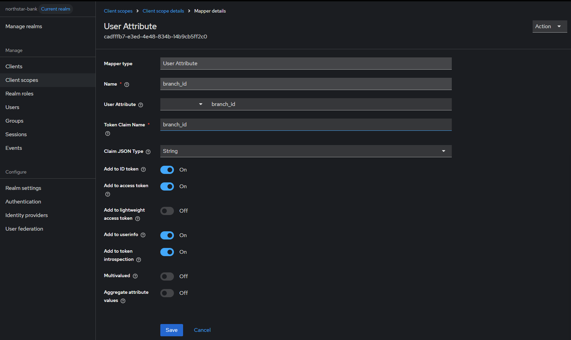Go to Groups page
Viewport: 571px width, 340px height.
tap(48, 121)
